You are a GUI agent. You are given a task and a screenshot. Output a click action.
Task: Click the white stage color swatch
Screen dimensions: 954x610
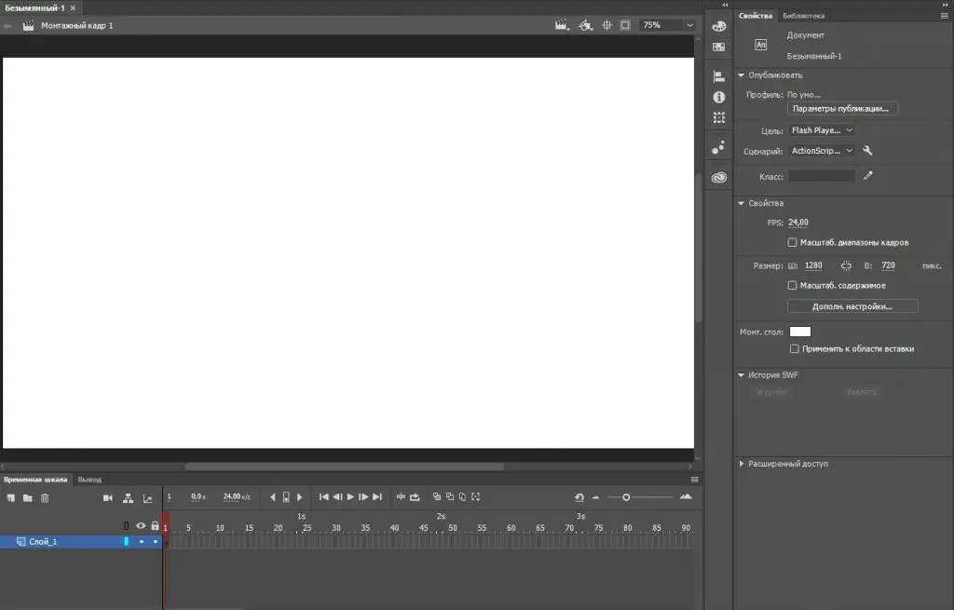[x=799, y=332]
